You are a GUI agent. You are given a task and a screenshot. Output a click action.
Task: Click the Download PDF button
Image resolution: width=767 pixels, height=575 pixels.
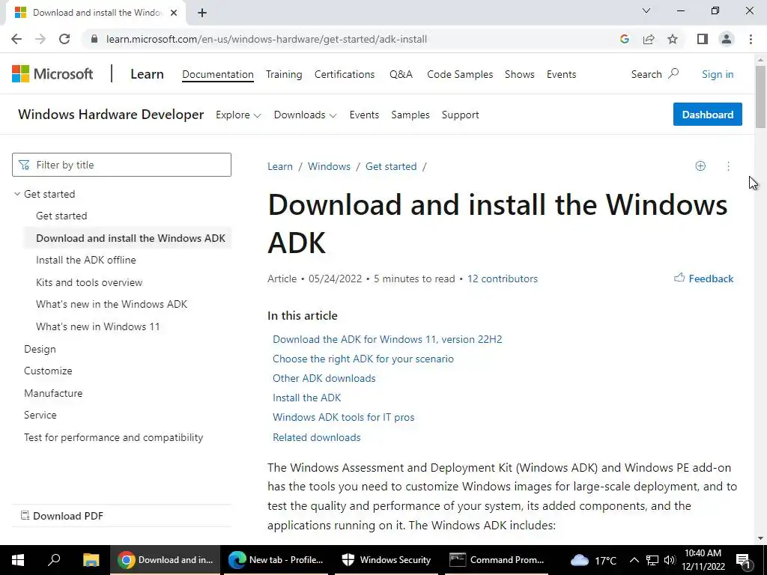point(62,516)
